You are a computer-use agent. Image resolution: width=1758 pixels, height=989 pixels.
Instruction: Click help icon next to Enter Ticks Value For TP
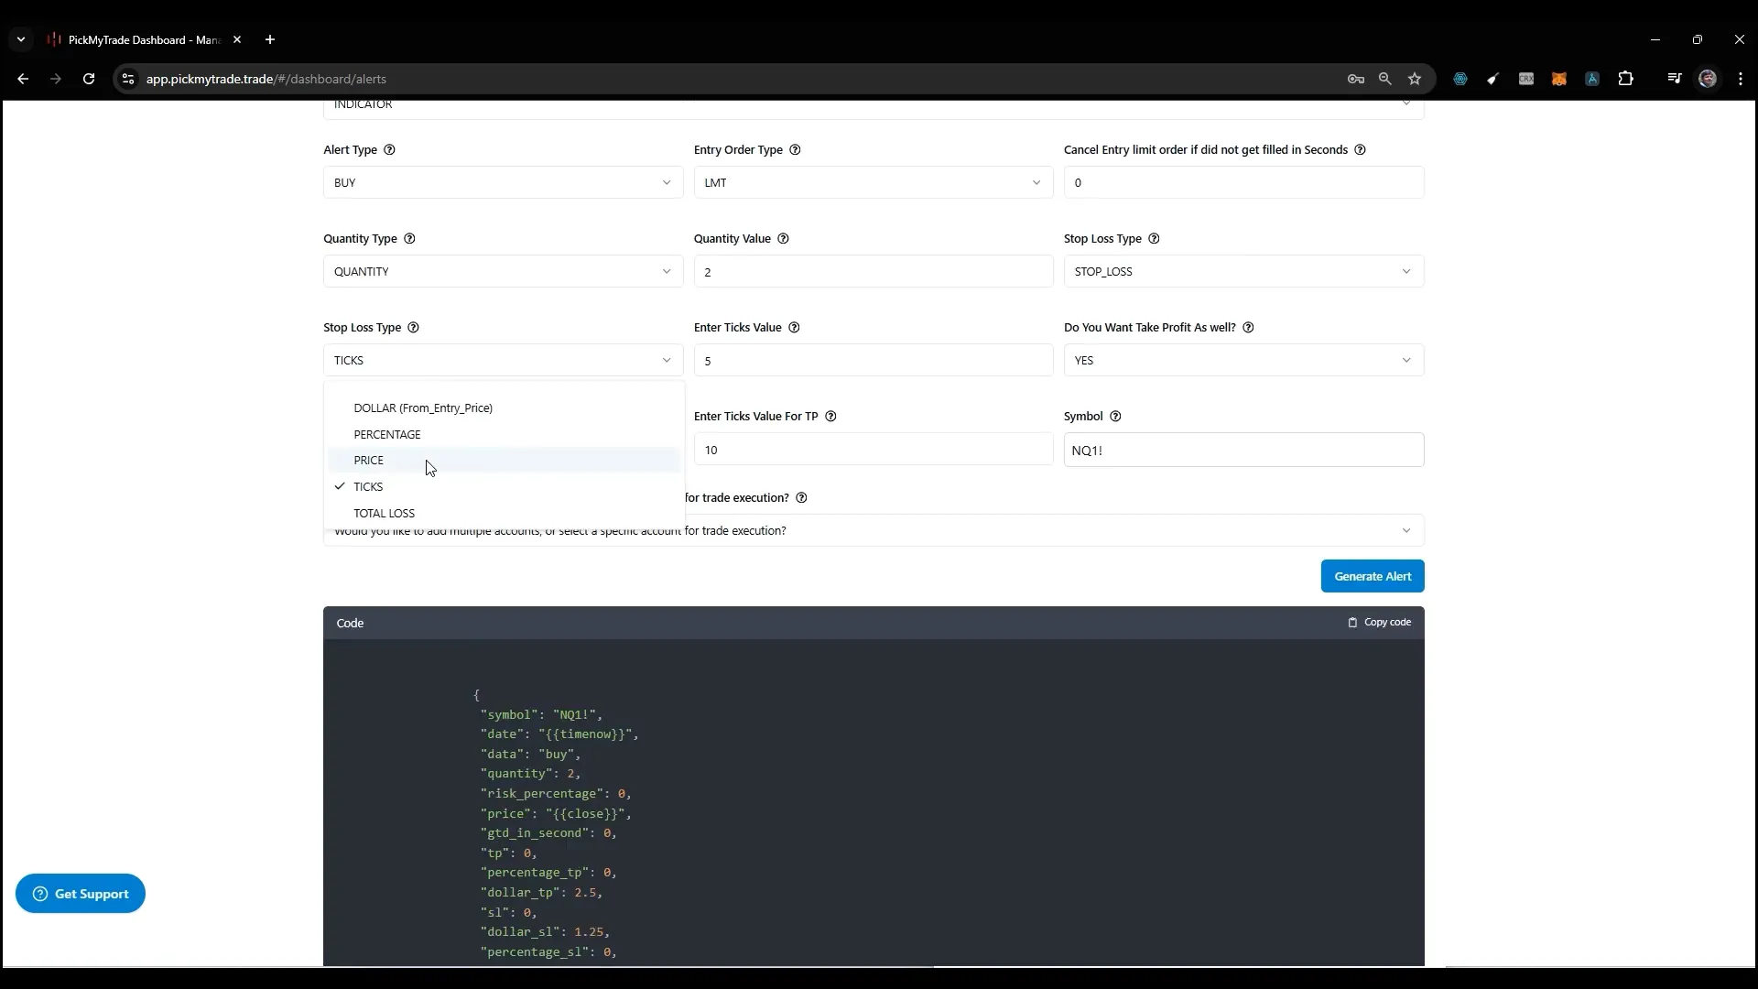(x=830, y=417)
